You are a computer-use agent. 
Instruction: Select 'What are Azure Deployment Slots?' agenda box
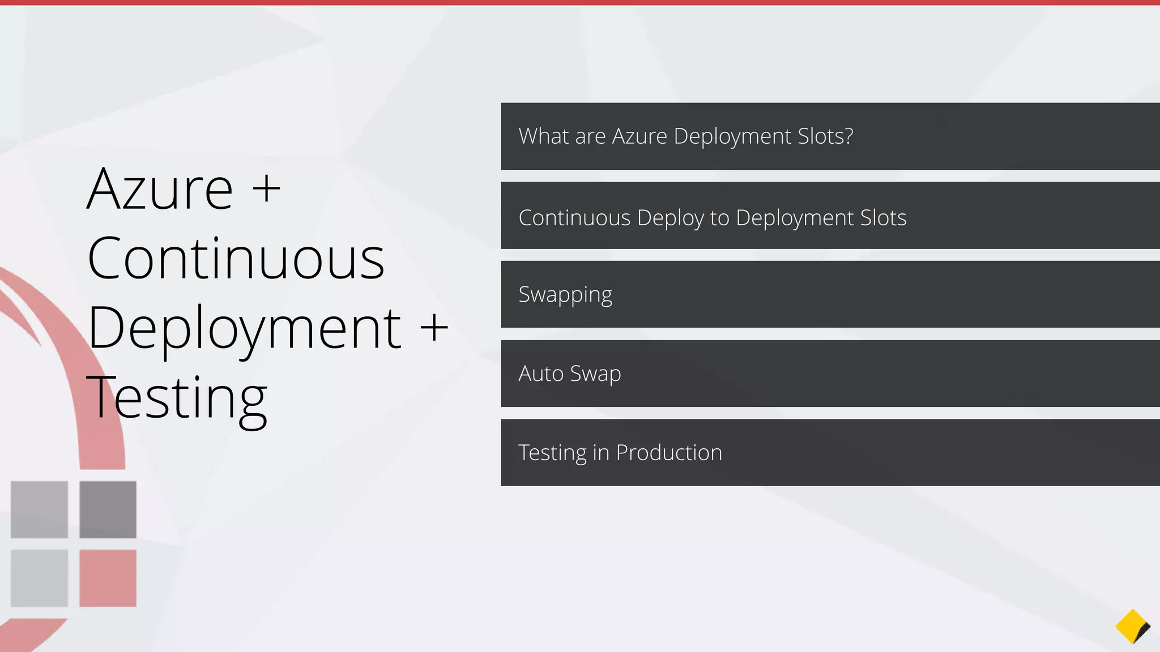(x=830, y=136)
